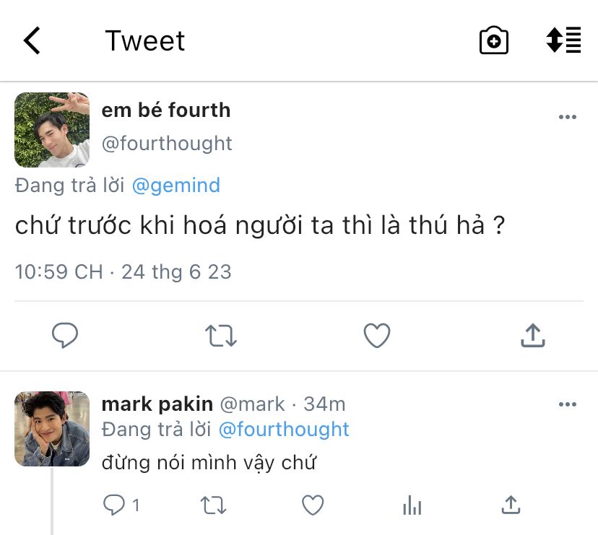View em bé fourth's profile picture

click(52, 130)
